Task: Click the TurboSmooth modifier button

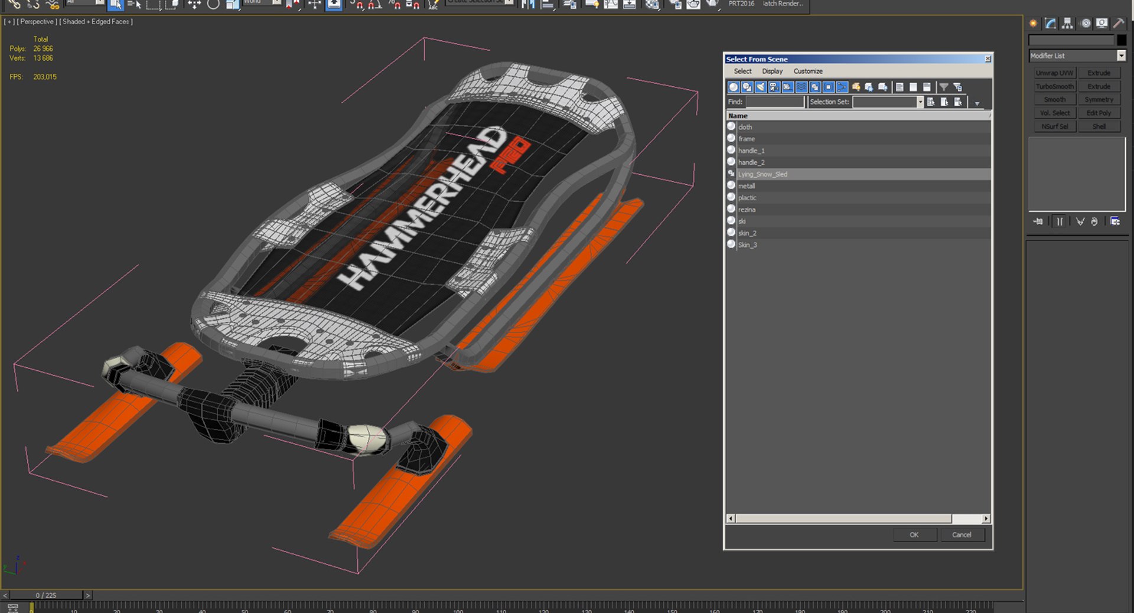Action: coord(1054,86)
